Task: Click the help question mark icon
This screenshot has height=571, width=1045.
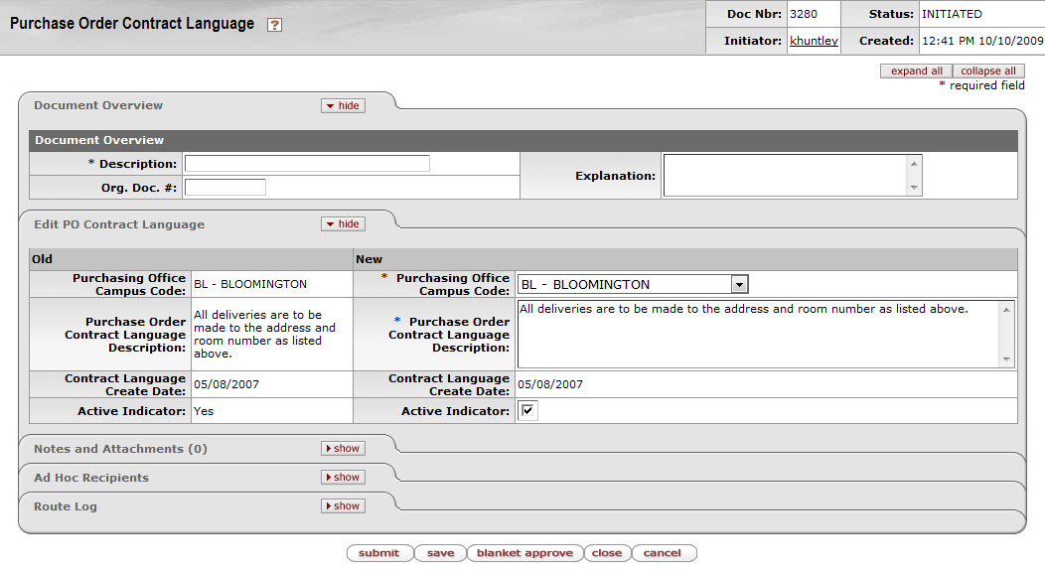Action: coord(275,25)
